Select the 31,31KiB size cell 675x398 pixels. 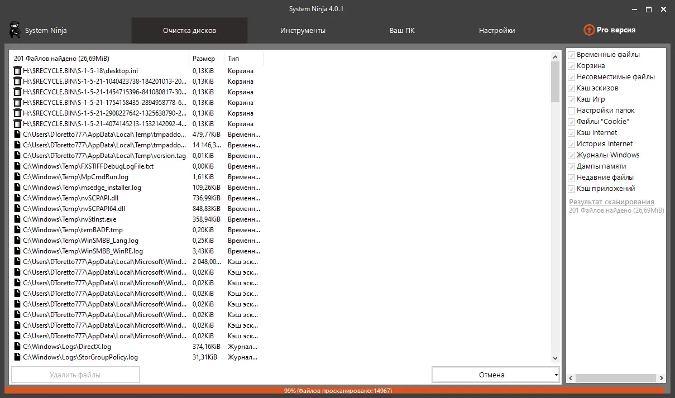[x=205, y=357]
